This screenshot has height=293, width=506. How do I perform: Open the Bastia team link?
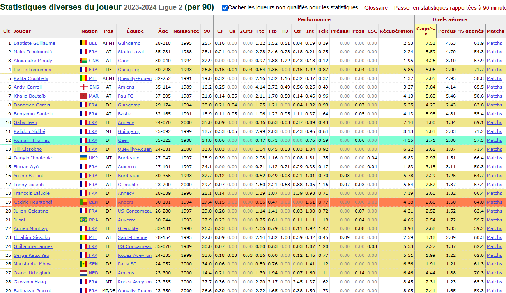click(124, 114)
